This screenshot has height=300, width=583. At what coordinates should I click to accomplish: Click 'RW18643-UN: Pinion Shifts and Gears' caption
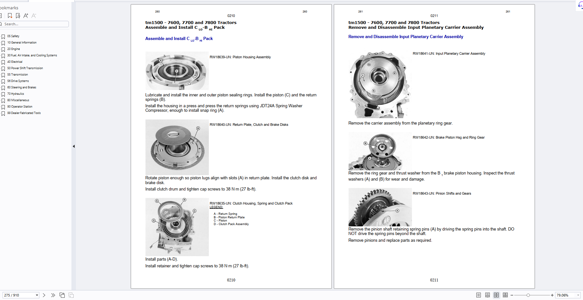[x=442, y=193]
